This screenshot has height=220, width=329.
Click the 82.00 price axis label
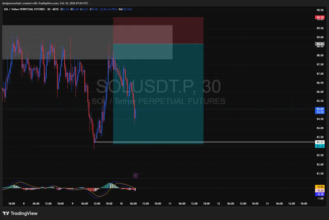click(x=320, y=164)
